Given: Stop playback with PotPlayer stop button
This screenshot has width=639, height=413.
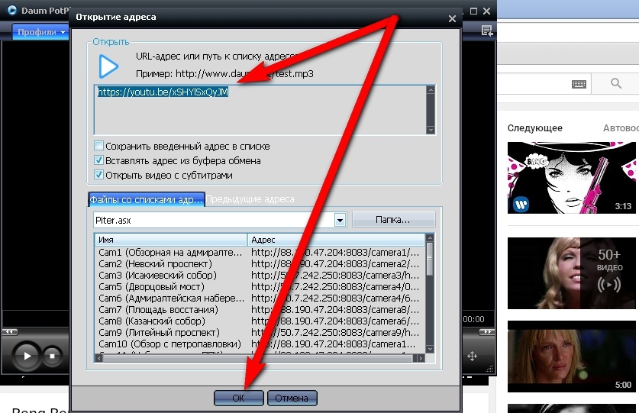Looking at the screenshot, I should point(52,356).
